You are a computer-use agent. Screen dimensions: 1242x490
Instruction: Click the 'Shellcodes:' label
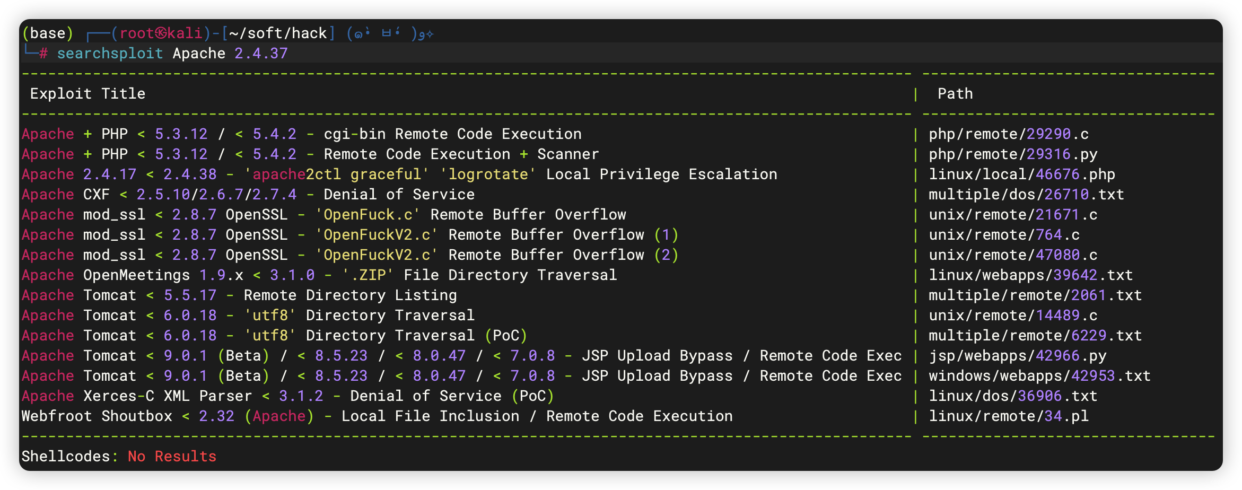click(x=70, y=457)
